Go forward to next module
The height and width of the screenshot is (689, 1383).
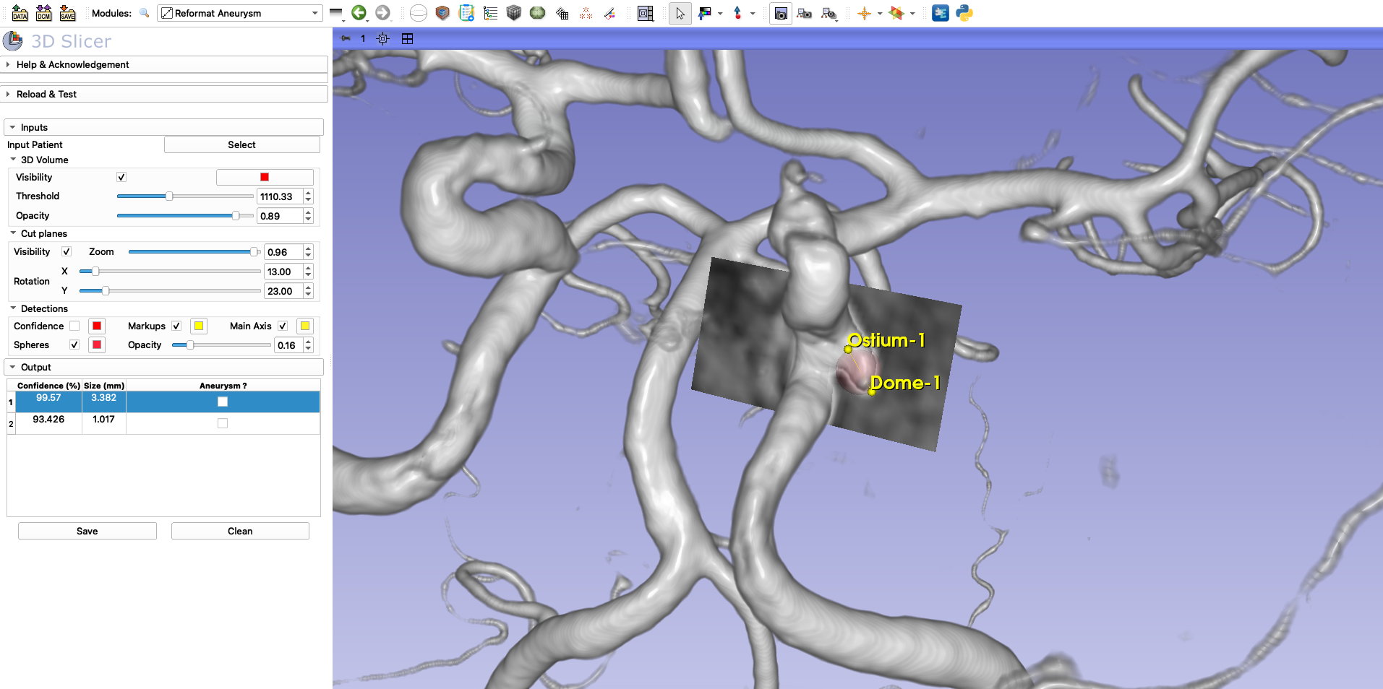tap(382, 13)
